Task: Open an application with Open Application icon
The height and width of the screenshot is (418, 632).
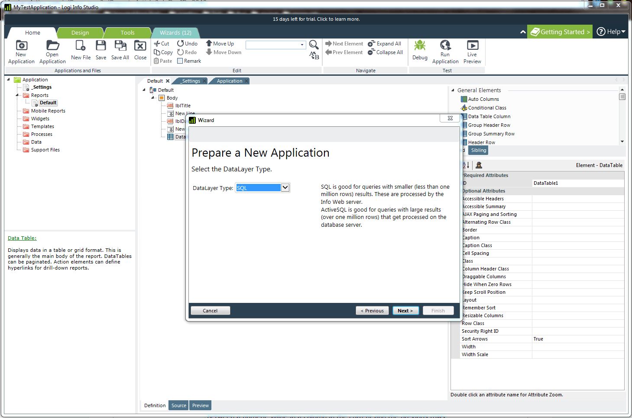Action: coord(52,46)
